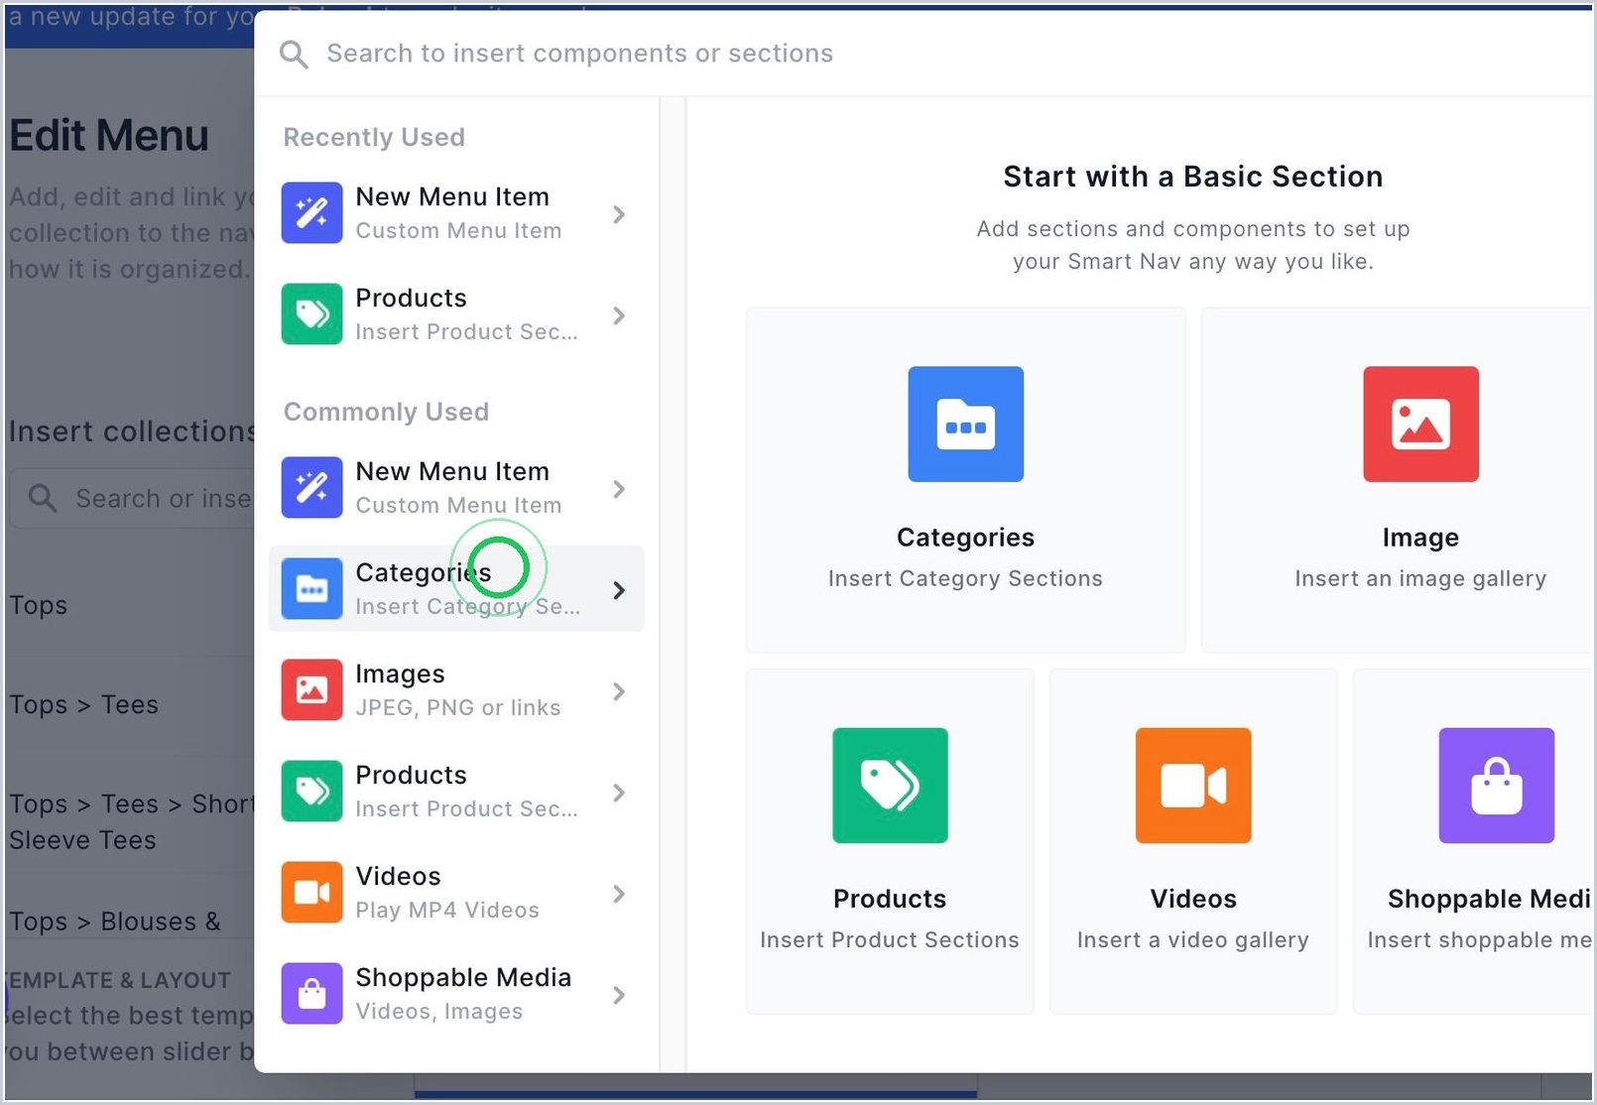Expand the Images row chevron
1597x1105 pixels.
click(x=619, y=691)
